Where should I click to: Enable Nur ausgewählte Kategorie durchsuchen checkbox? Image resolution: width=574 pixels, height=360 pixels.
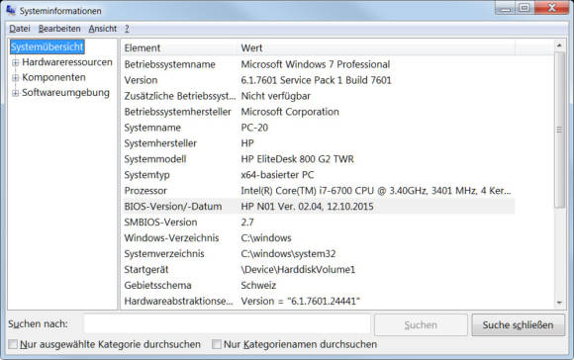[x=13, y=344]
